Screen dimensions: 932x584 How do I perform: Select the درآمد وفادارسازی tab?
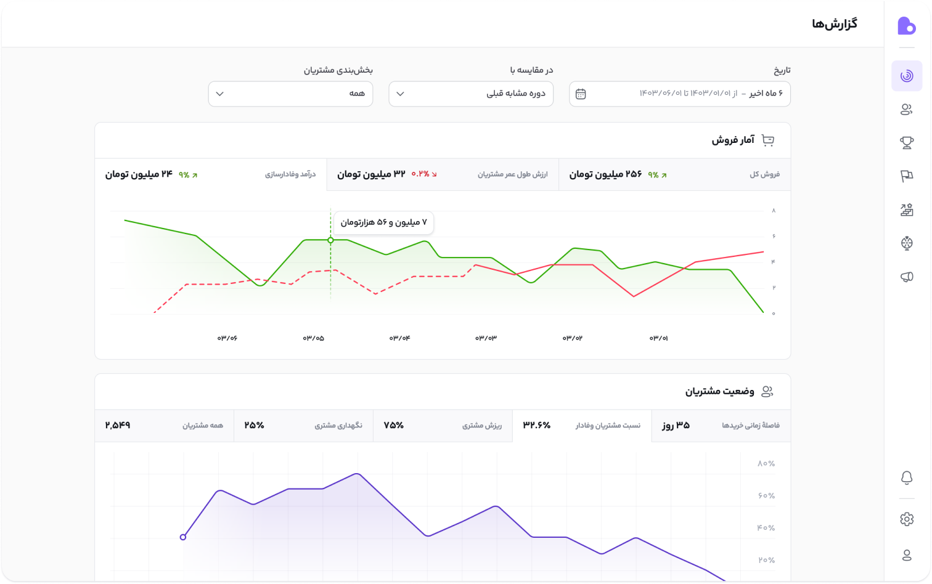click(x=211, y=175)
